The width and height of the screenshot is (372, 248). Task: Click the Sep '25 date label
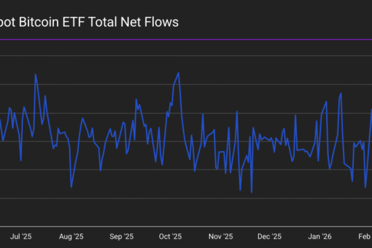click(x=121, y=236)
